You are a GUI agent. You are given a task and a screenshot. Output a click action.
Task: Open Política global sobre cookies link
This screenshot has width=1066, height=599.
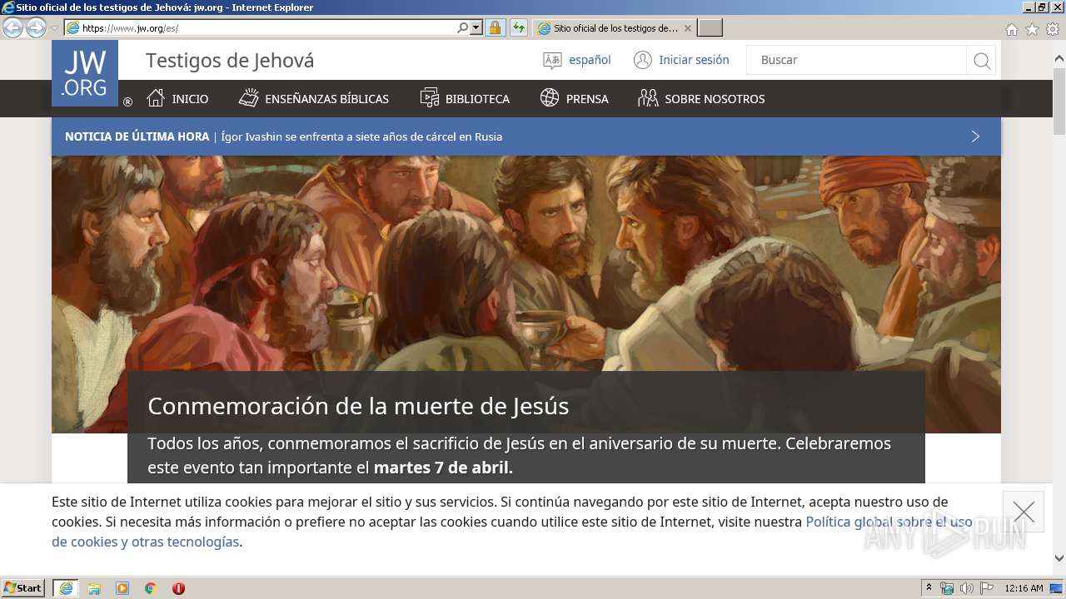click(x=511, y=532)
